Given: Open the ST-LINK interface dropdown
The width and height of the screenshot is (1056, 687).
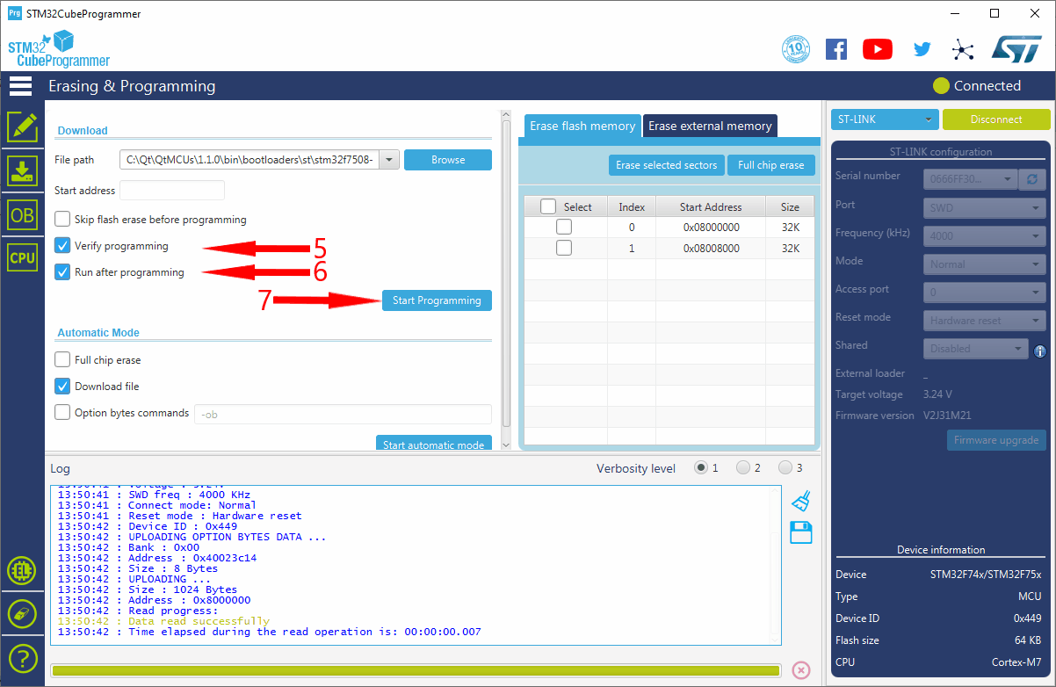Looking at the screenshot, I should click(884, 119).
